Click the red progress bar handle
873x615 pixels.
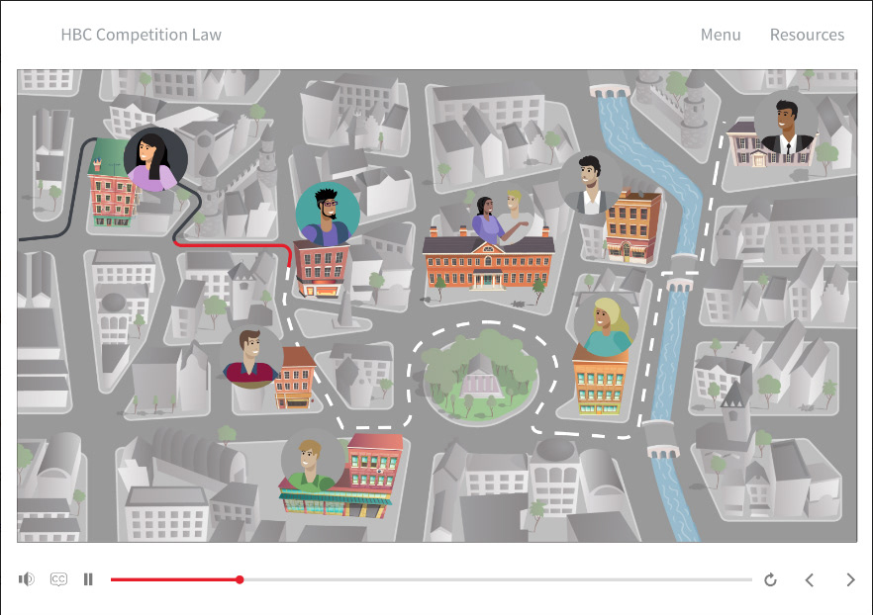click(x=240, y=579)
